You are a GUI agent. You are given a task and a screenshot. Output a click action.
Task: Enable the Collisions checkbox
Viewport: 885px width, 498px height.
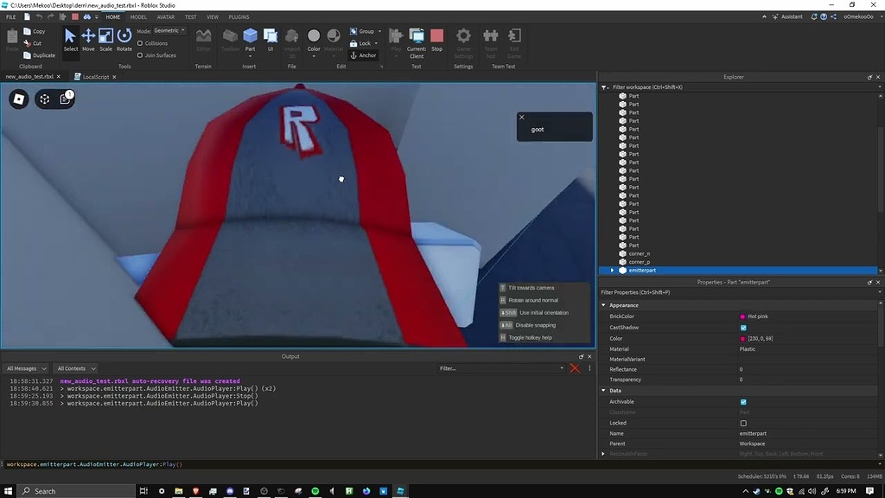(x=140, y=43)
